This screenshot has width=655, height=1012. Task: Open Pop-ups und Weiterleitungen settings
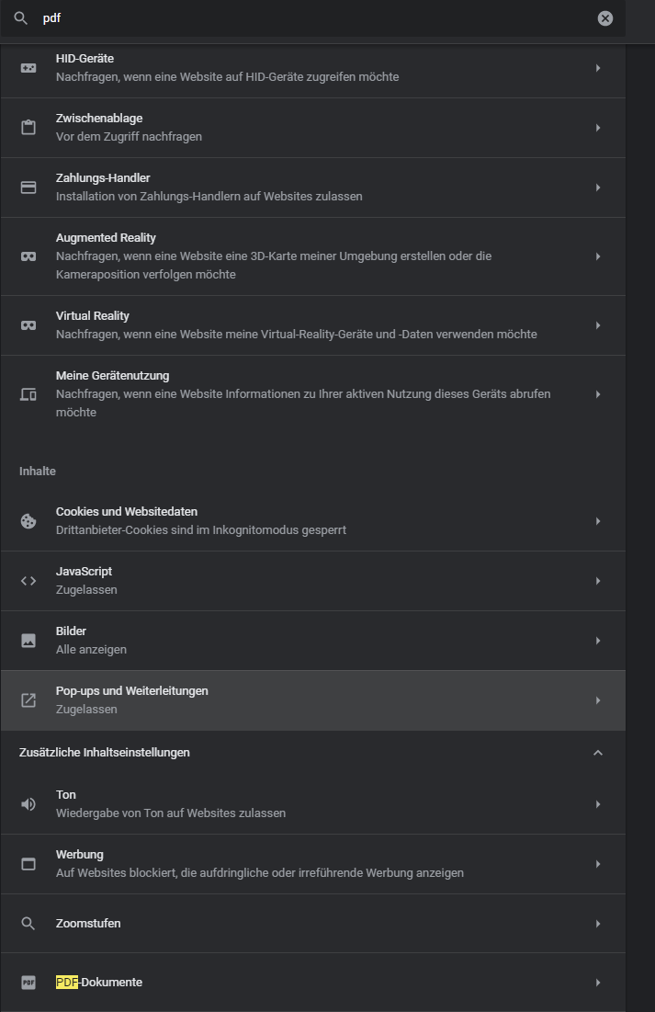point(312,700)
